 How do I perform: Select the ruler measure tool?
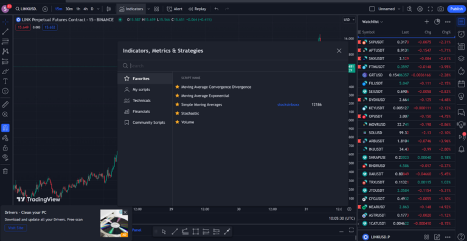pos(5,104)
